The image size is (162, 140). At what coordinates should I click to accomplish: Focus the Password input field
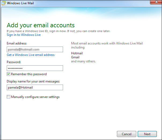click(x=35, y=68)
